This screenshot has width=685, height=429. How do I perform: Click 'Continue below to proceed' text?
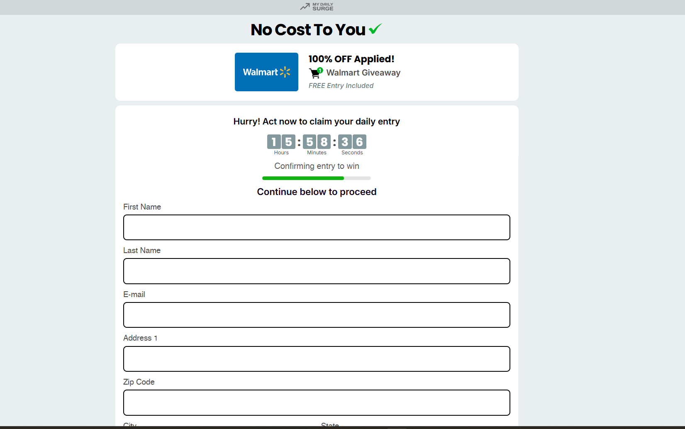point(317,192)
